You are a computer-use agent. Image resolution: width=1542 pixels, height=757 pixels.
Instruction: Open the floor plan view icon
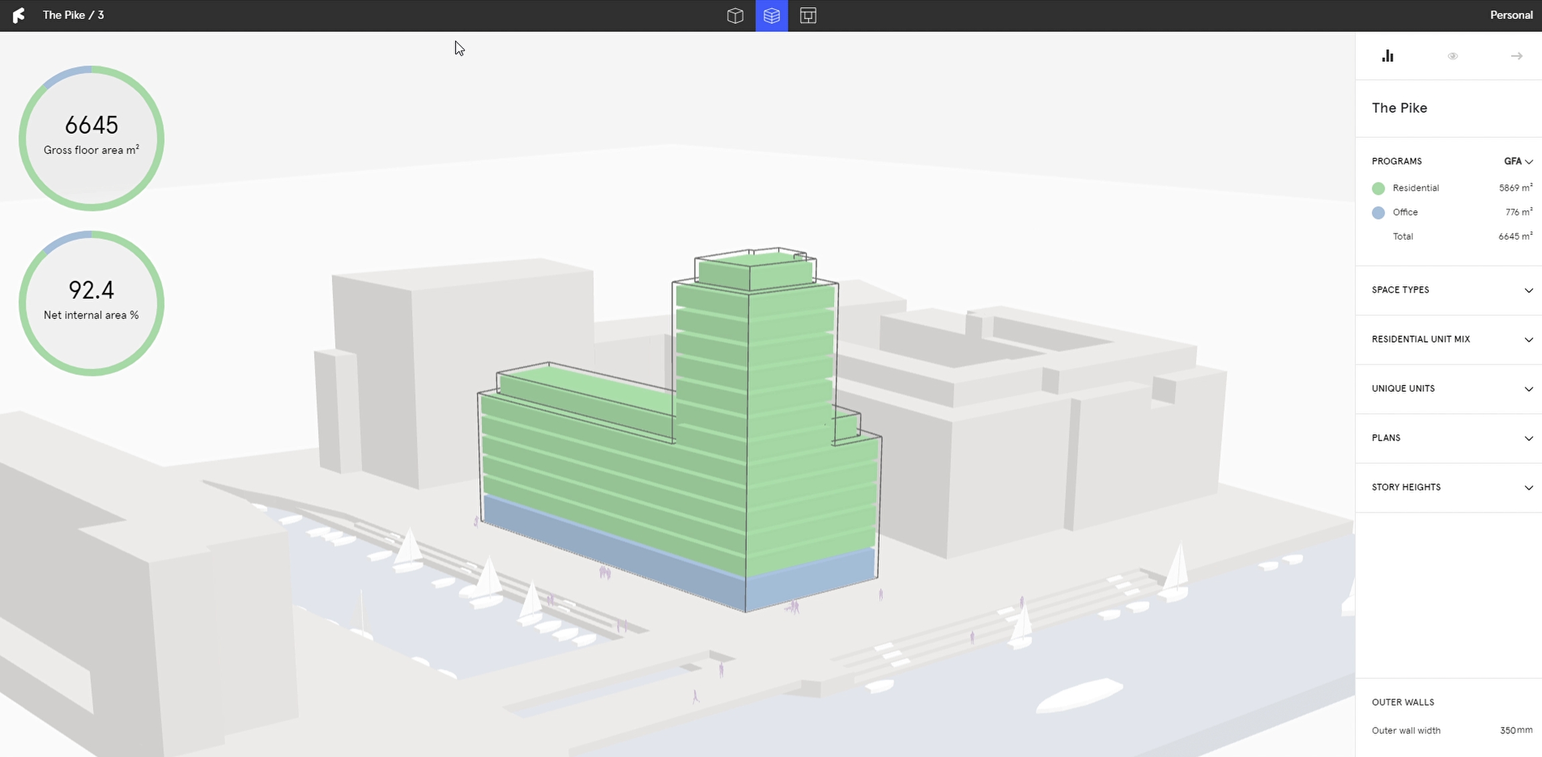pyautogui.click(x=808, y=15)
